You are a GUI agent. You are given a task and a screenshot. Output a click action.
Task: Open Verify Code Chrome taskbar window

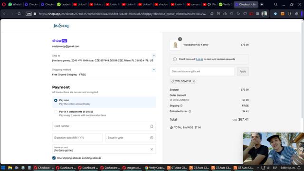click(155, 168)
